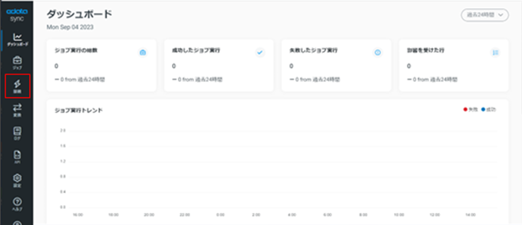The height and width of the screenshot is (225, 522).
Task: Click briefcase icon on ジョブ実行の総数 card
Action: pos(143,52)
